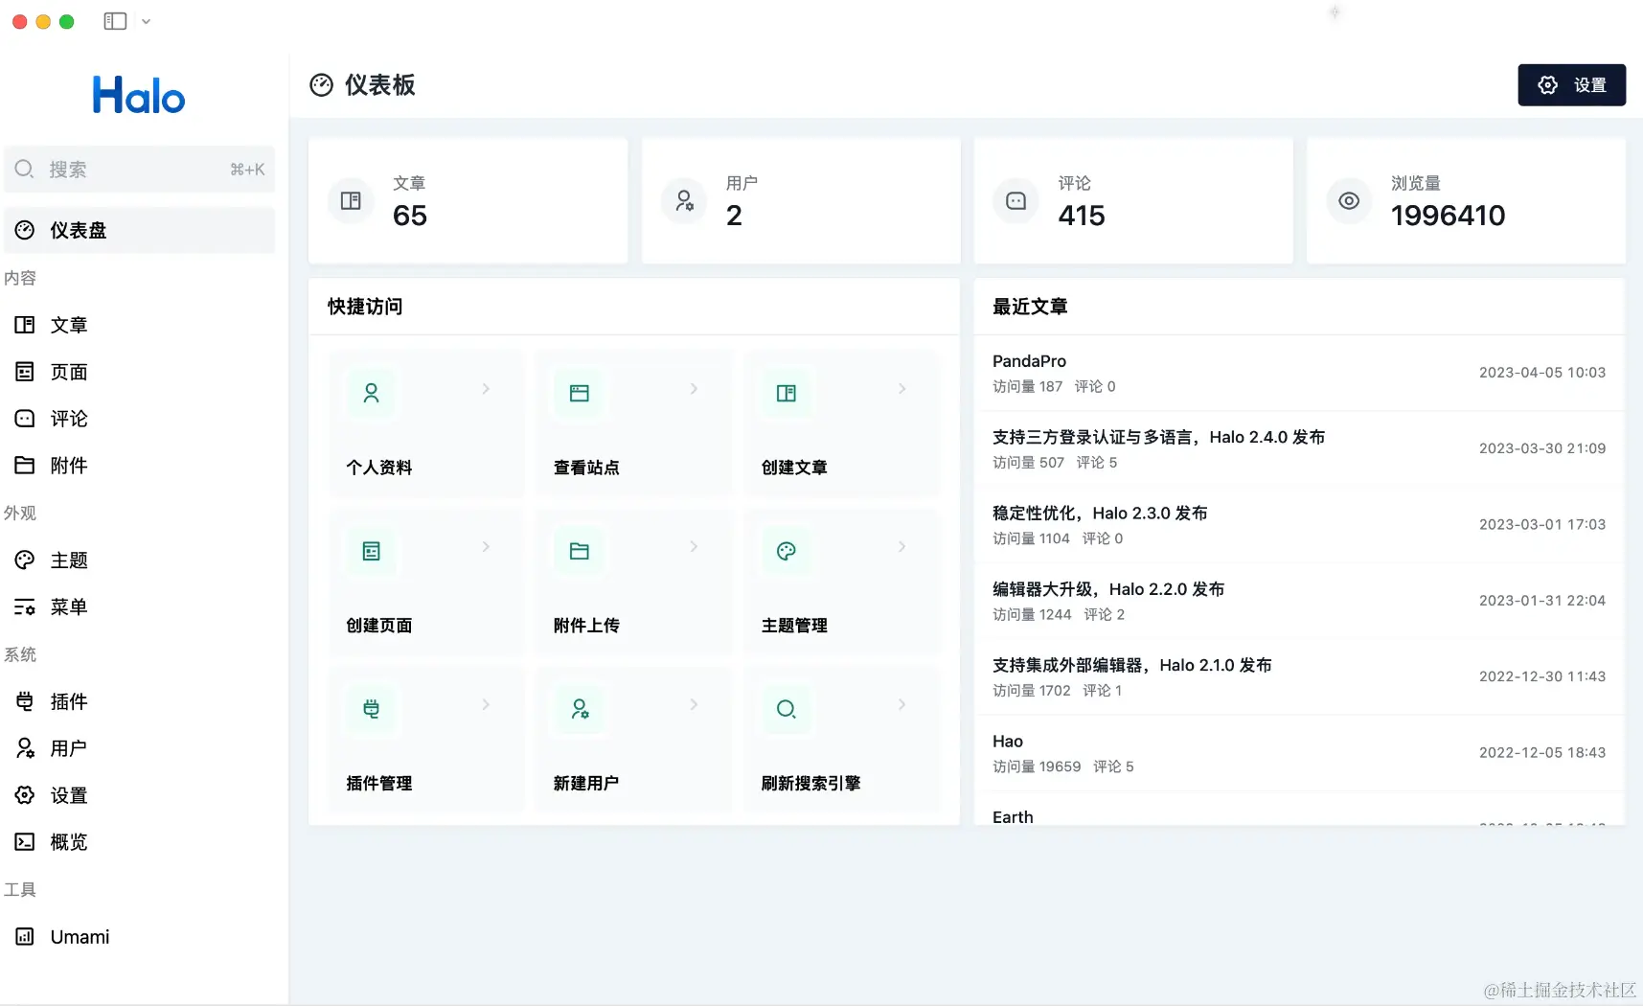Viewport: 1643px width, 1006px height.
Task: Click the Halo logo
Action: click(139, 96)
